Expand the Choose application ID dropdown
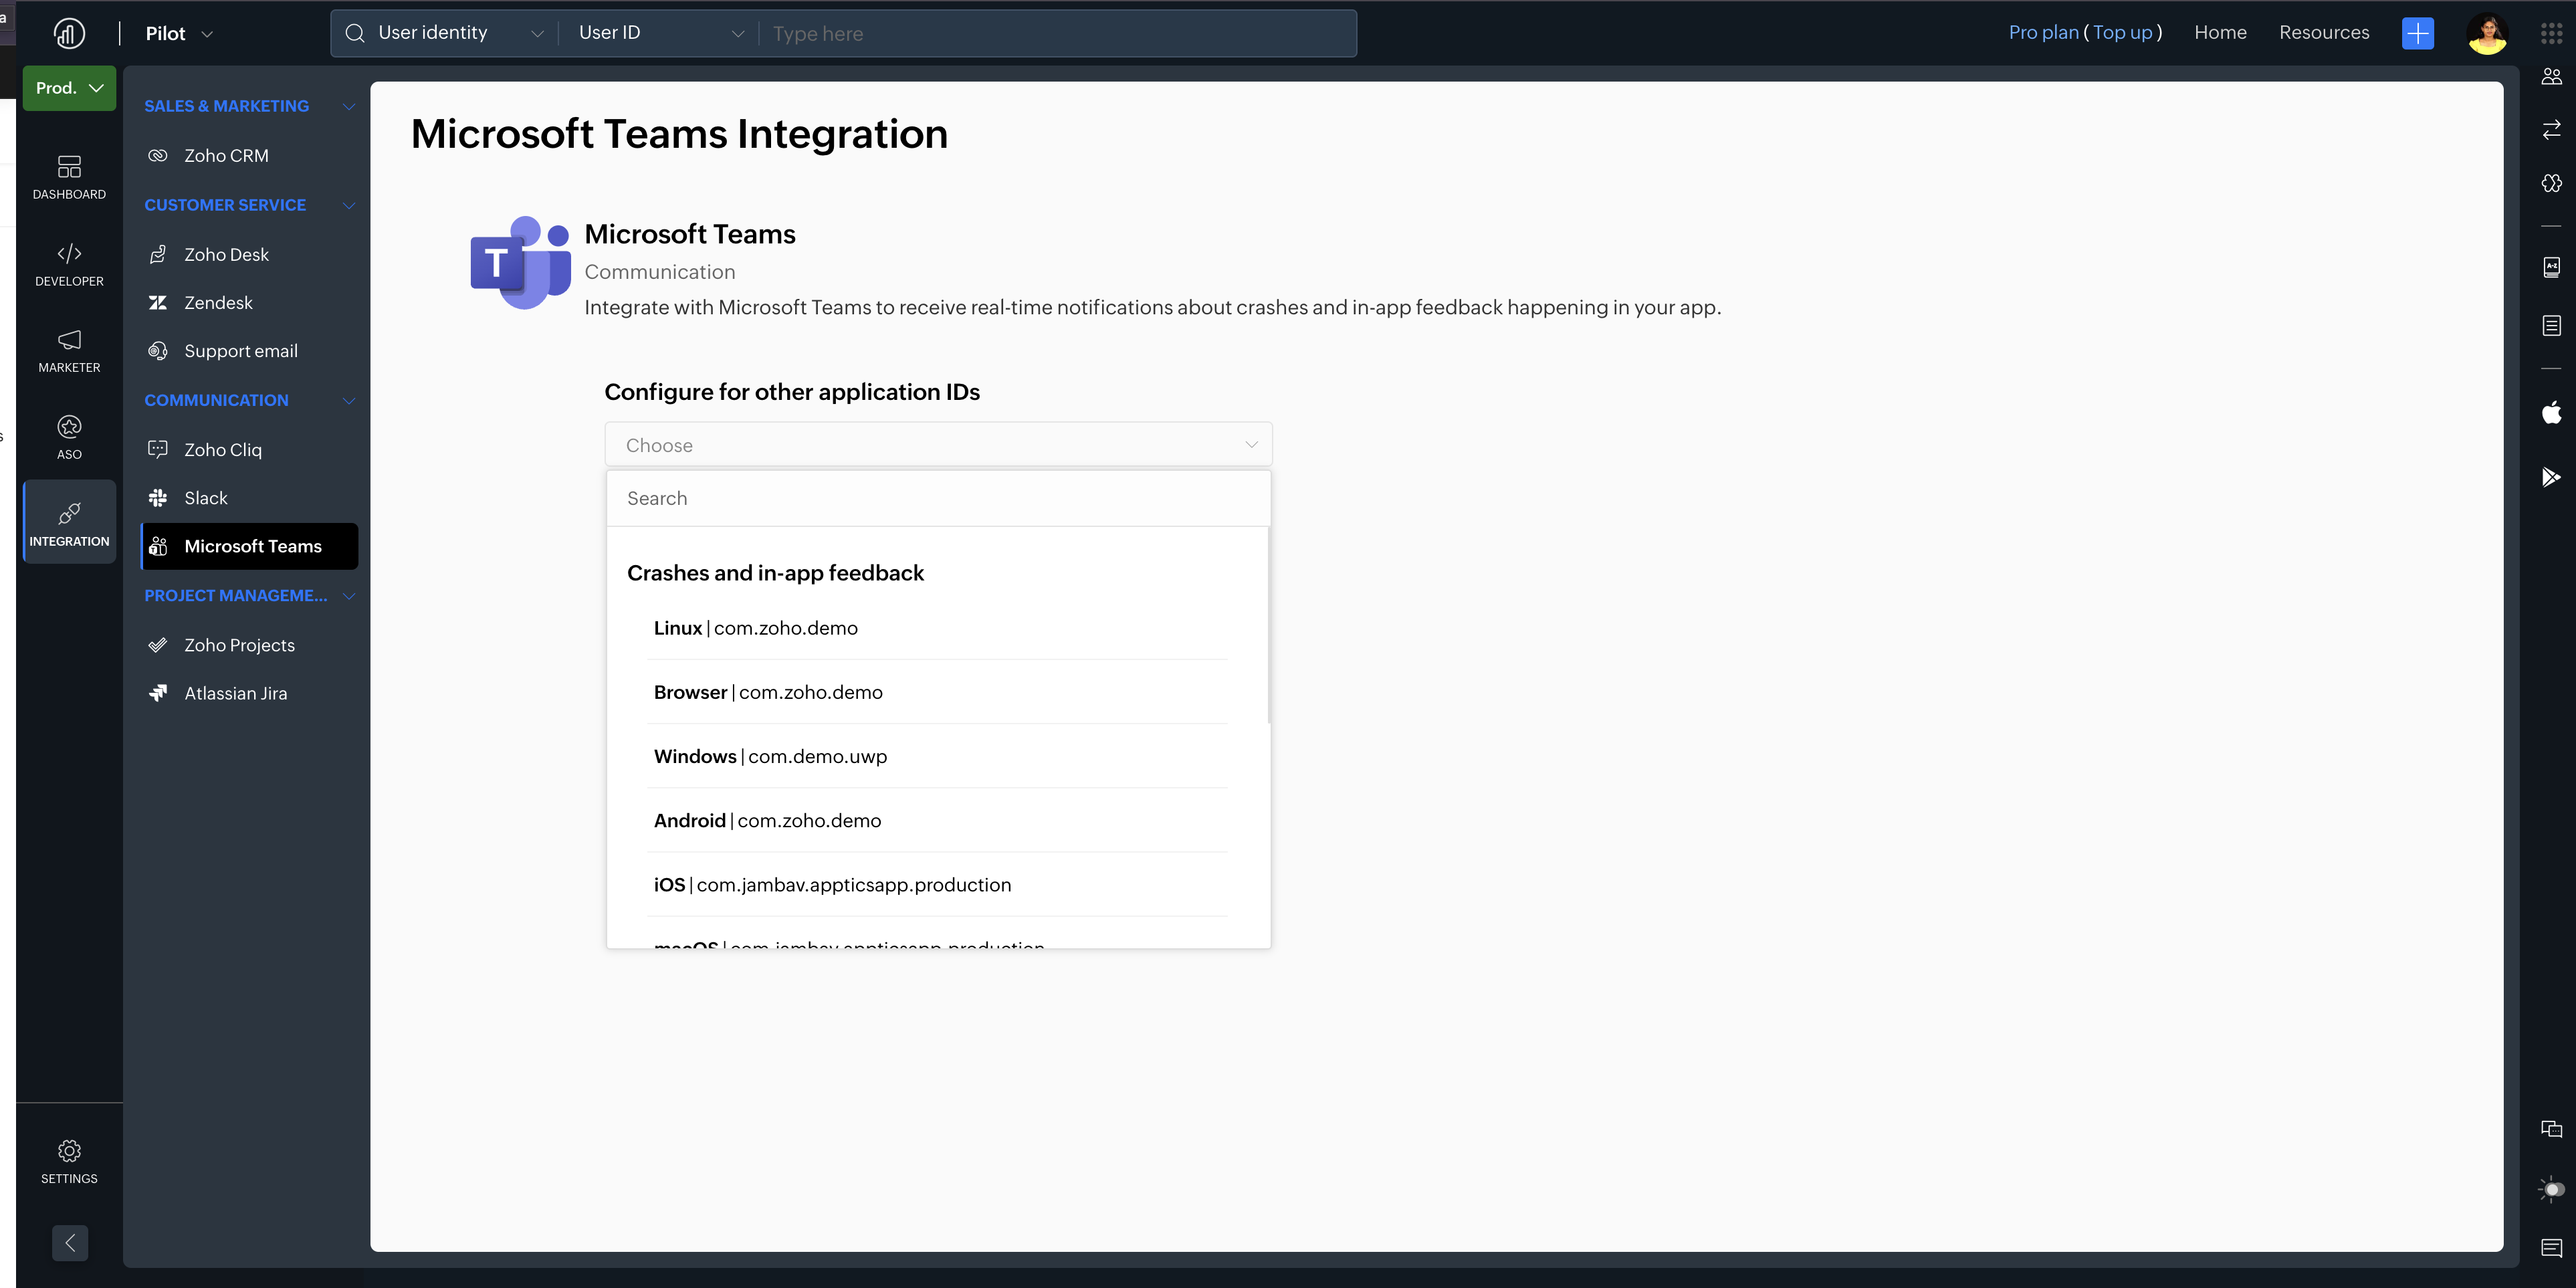Image resolution: width=2576 pixels, height=1288 pixels. pos(938,445)
